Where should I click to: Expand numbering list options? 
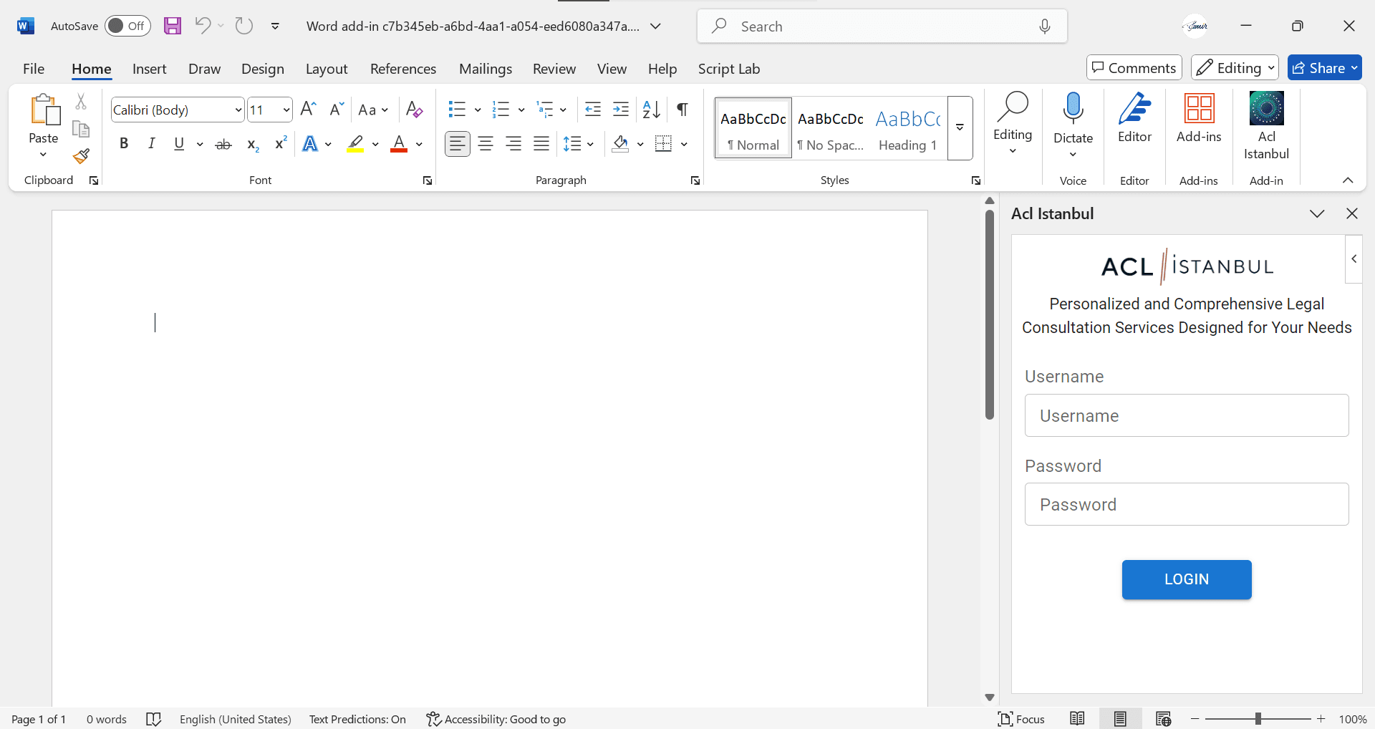[521, 110]
